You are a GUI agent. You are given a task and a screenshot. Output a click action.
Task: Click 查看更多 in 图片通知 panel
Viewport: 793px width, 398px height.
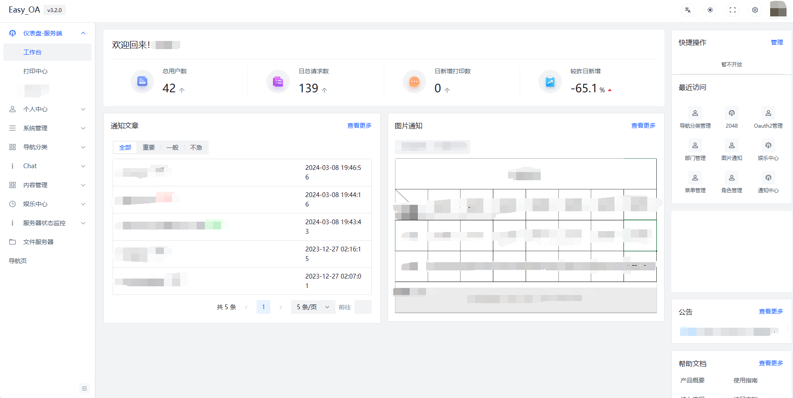click(643, 125)
